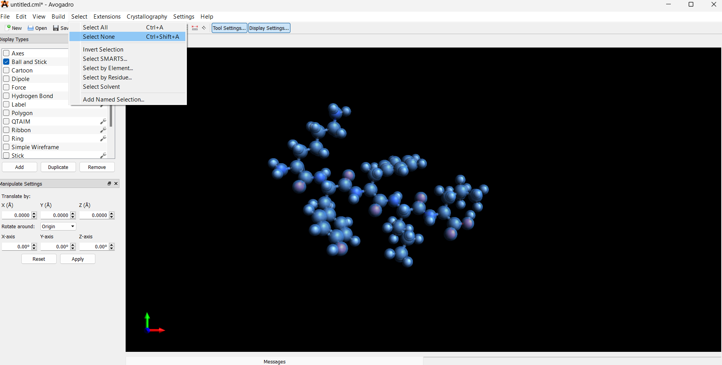Viewport: 722px width, 365px height.
Task: Choose Select None from menu
Action: (99, 37)
